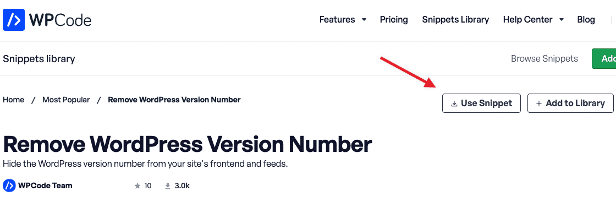Open the Help Center menu

click(x=527, y=20)
